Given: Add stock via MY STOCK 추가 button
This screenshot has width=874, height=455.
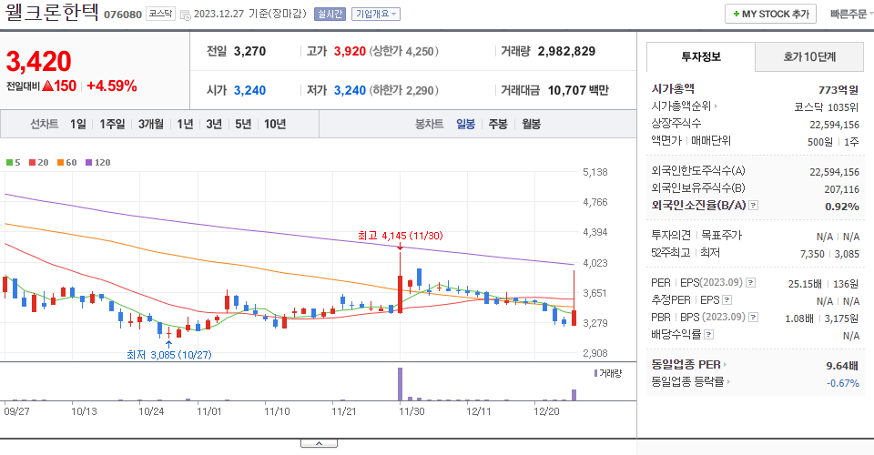Looking at the screenshot, I should click(x=770, y=14).
